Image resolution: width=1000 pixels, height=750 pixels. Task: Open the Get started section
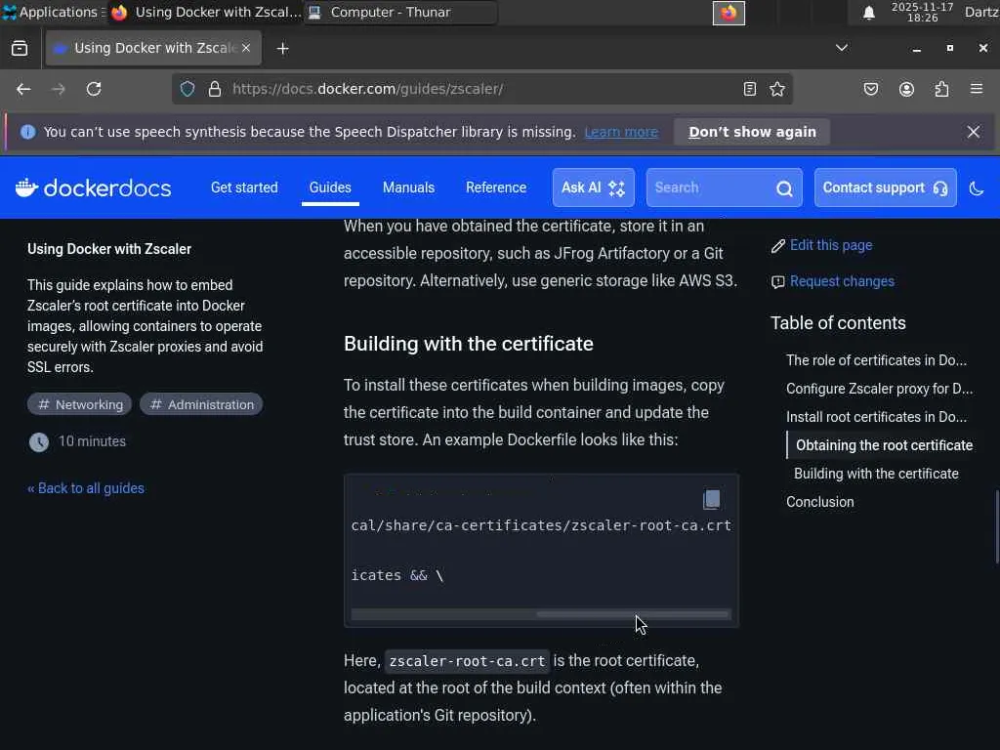pos(244,187)
